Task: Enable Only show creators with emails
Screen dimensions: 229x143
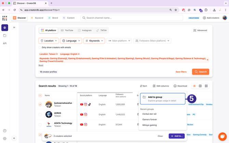Action: click(40, 47)
